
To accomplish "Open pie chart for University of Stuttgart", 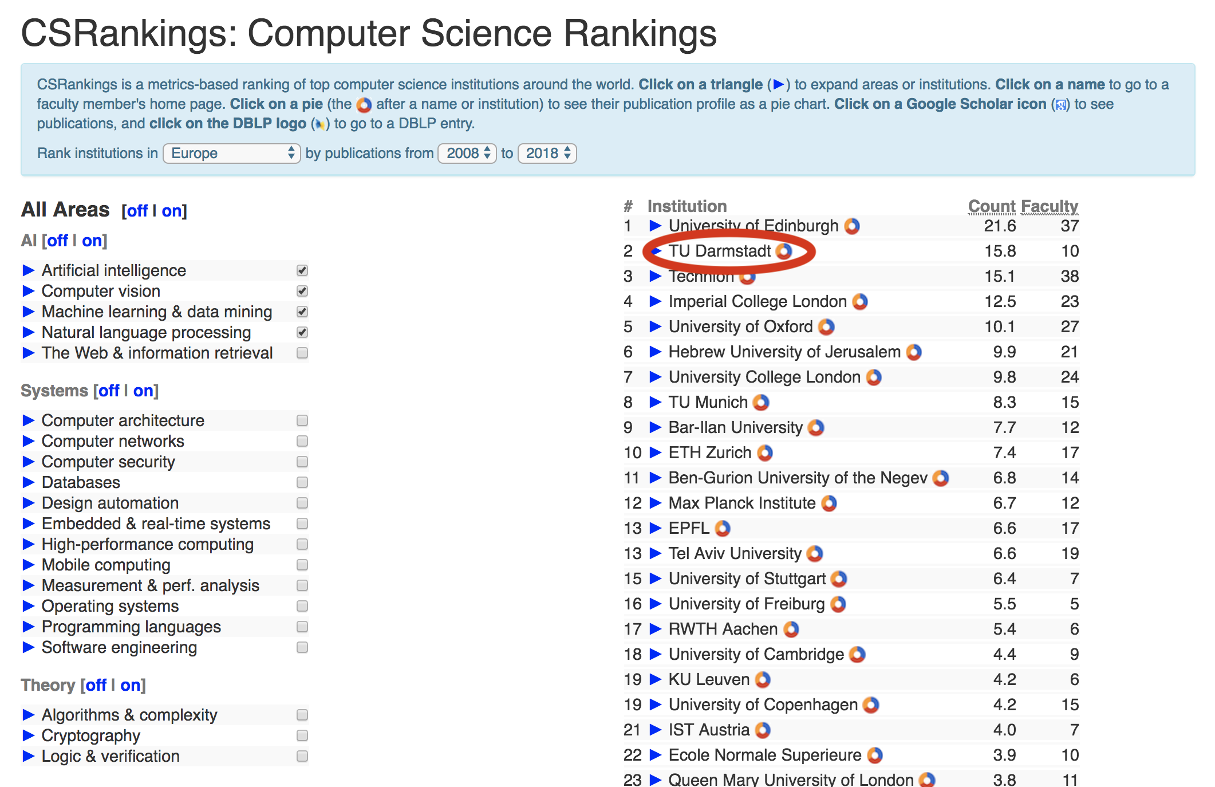I will tap(839, 579).
